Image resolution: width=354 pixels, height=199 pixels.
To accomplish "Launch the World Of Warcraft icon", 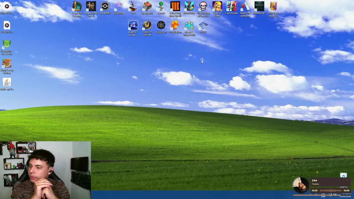I will click(147, 28).
